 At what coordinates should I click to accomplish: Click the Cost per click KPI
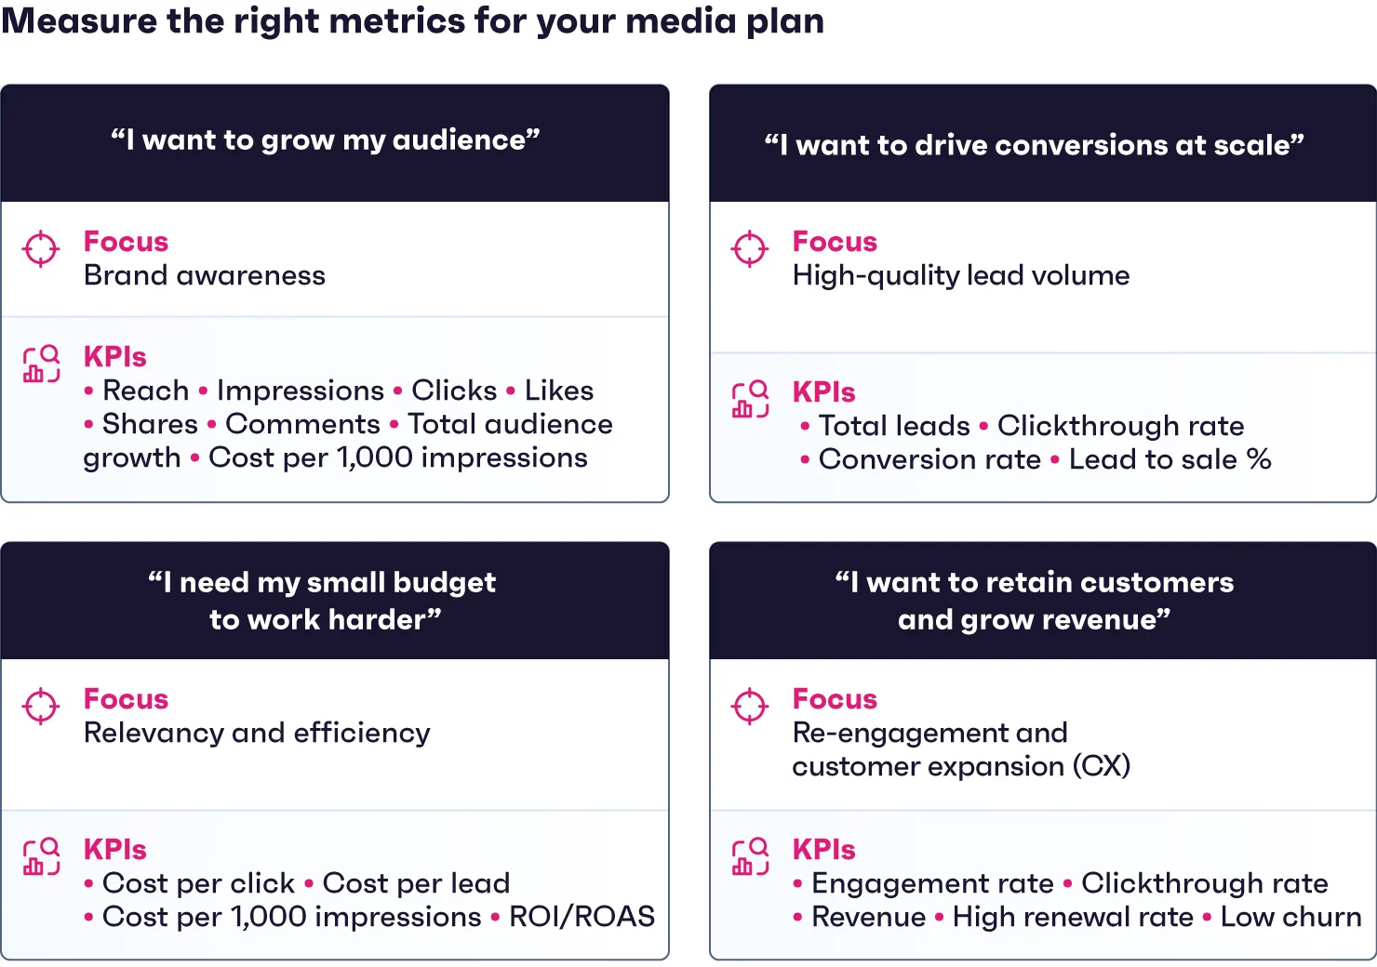[198, 883]
